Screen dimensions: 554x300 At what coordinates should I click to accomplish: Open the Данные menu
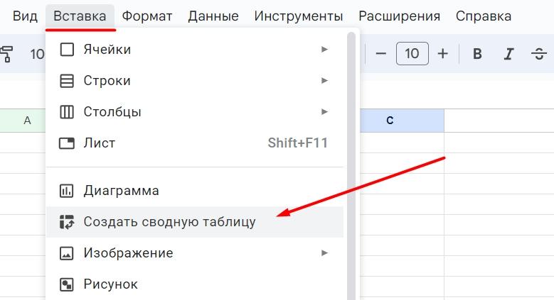point(213,16)
